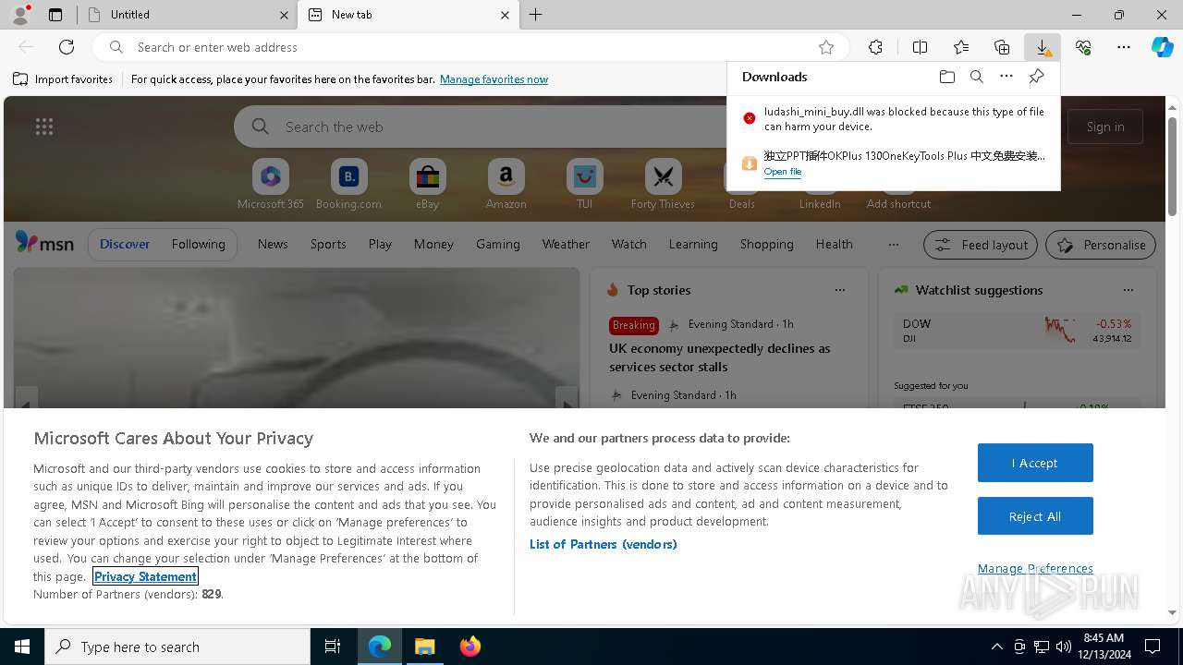Open Manage Preferences link
Image resolution: width=1183 pixels, height=665 pixels.
click(1035, 568)
